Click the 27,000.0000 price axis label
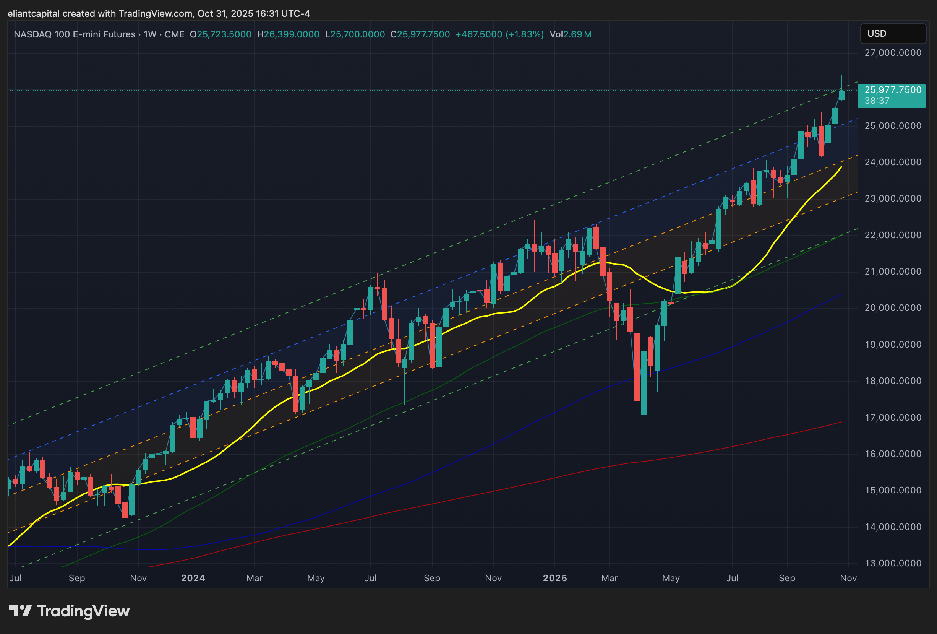 point(893,53)
